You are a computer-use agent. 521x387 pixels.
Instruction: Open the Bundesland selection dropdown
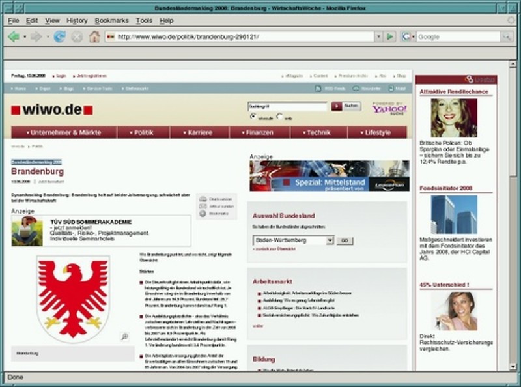tap(293, 240)
